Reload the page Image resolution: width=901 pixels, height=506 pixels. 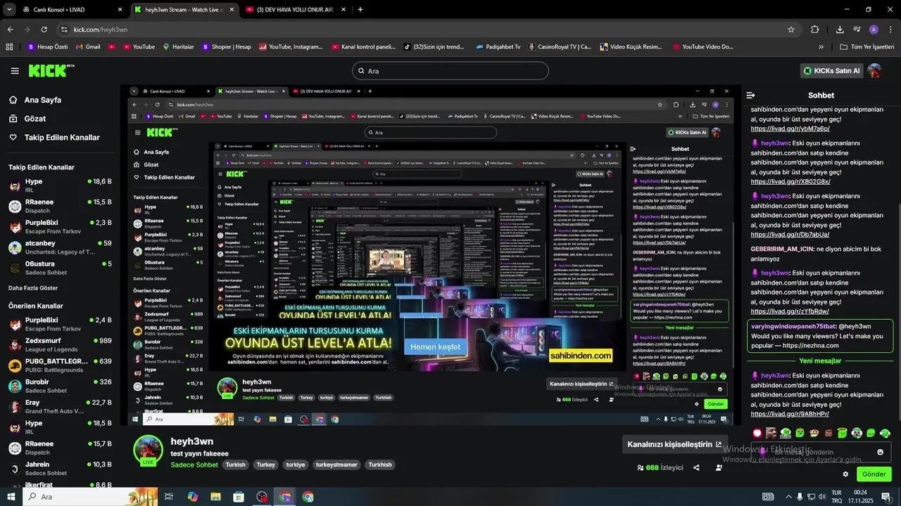click(x=44, y=30)
